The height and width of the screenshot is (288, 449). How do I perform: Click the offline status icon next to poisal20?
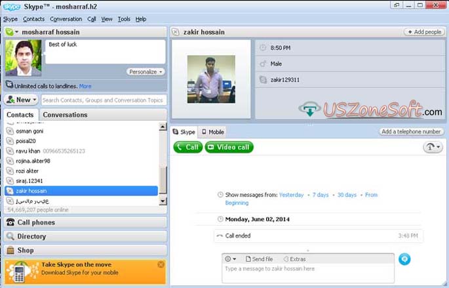(10, 141)
